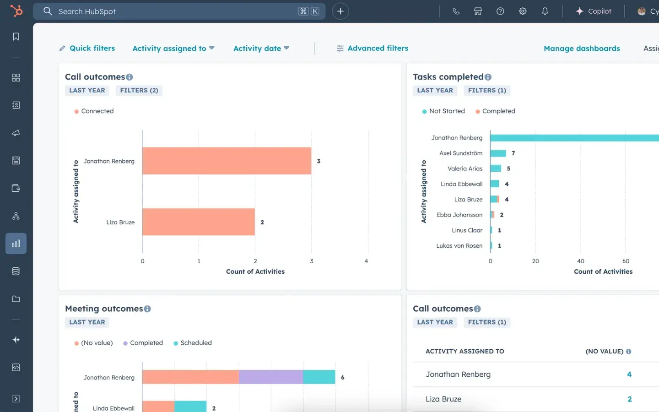The height and width of the screenshot is (412, 659).
Task: Click the info icon beside Meeting outcomes
Action: point(147,309)
